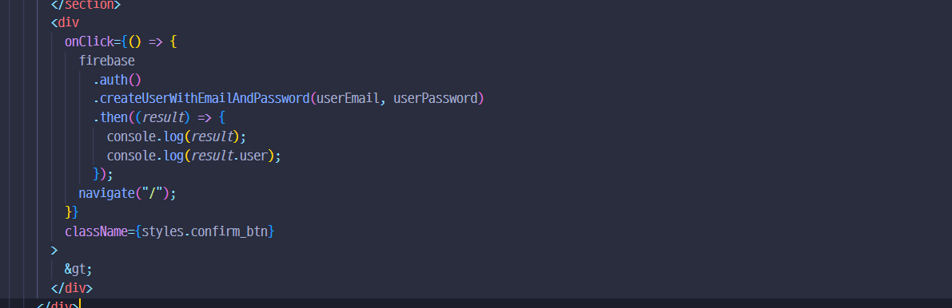Click result.user in second console.log

point(229,156)
